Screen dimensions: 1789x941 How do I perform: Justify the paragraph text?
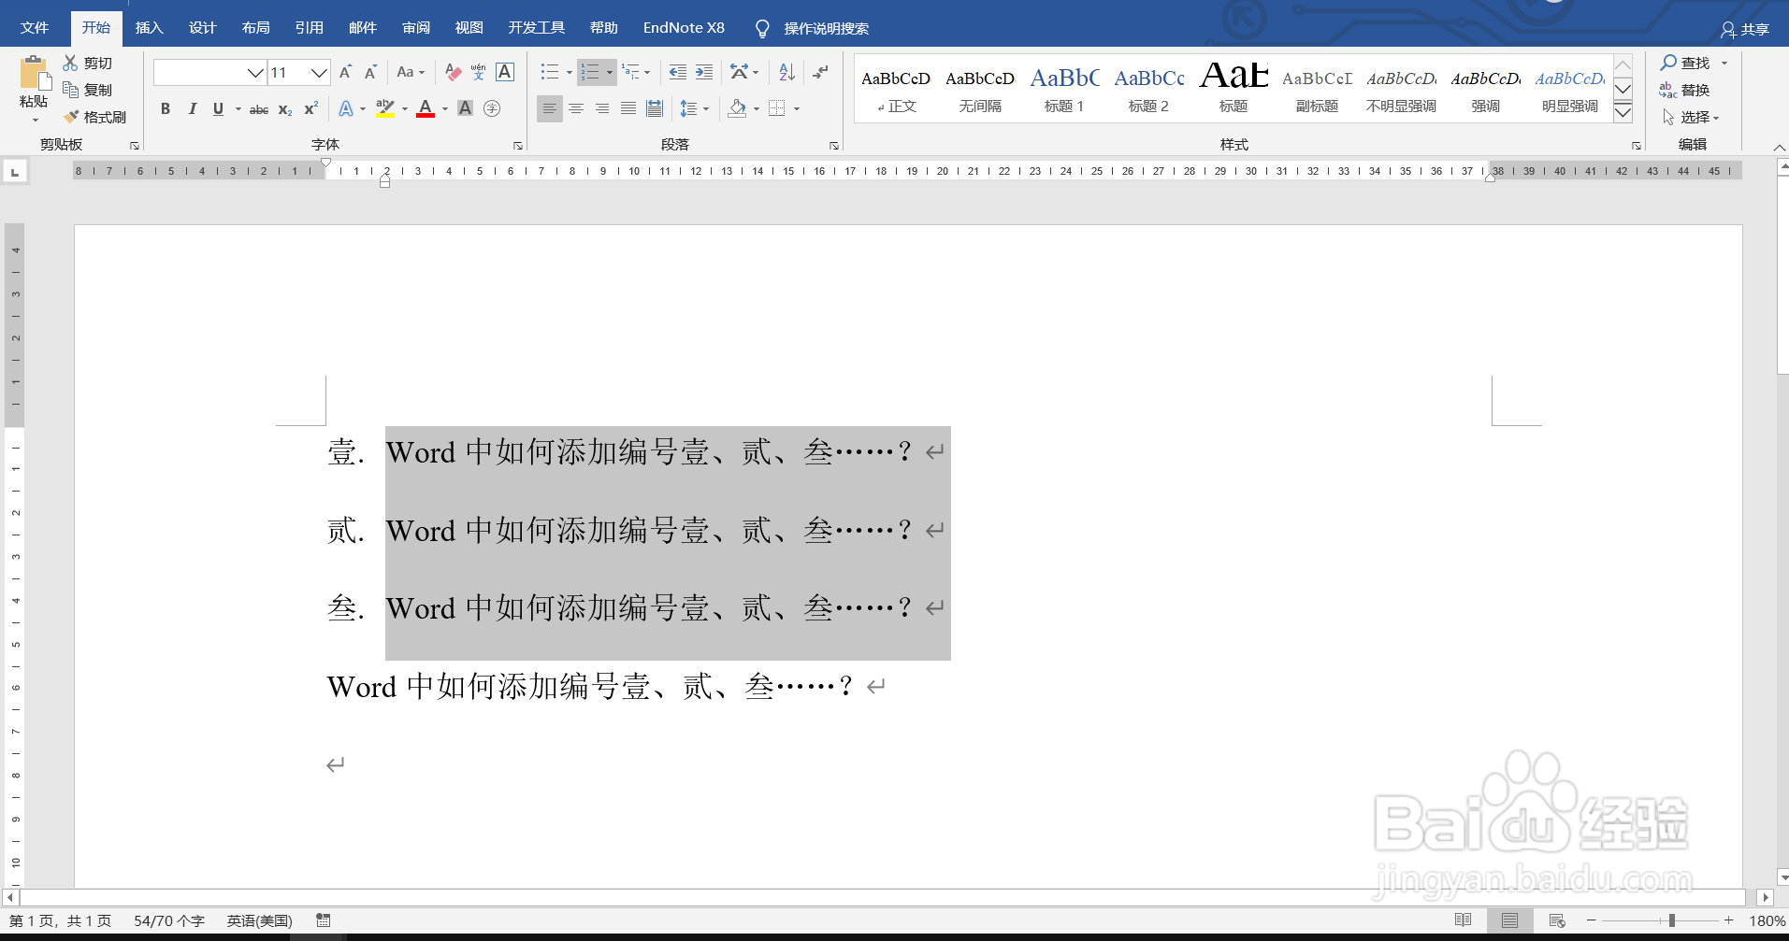(628, 108)
